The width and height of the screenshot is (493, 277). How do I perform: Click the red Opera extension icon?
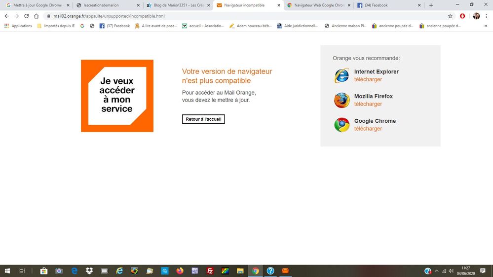[462, 16]
